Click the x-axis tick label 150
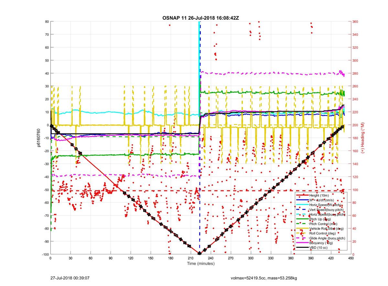The image size is (388, 286). click(x=151, y=258)
